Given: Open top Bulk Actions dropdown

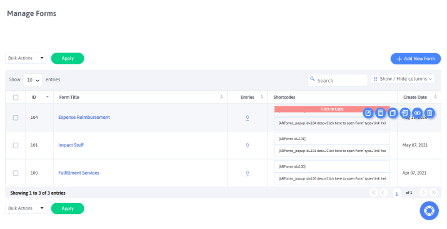Looking at the screenshot, I should (x=26, y=58).
